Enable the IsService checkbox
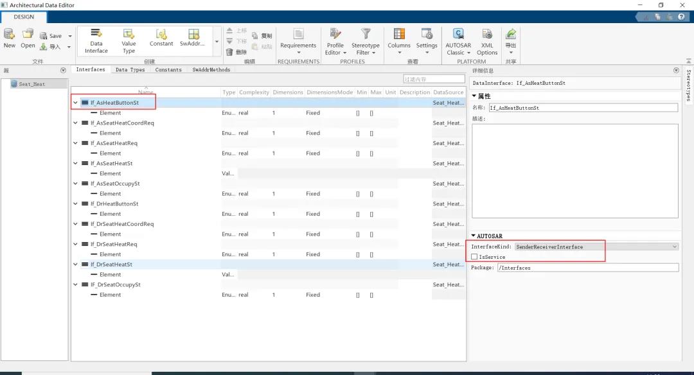The height and width of the screenshot is (375, 694). pyautogui.click(x=474, y=257)
